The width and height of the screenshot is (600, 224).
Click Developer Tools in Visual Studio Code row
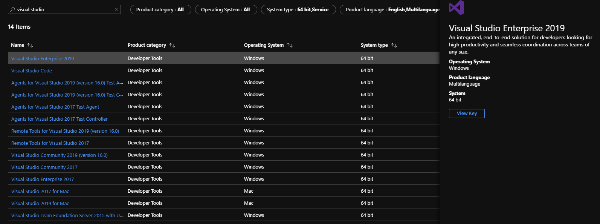pyautogui.click(x=145, y=71)
